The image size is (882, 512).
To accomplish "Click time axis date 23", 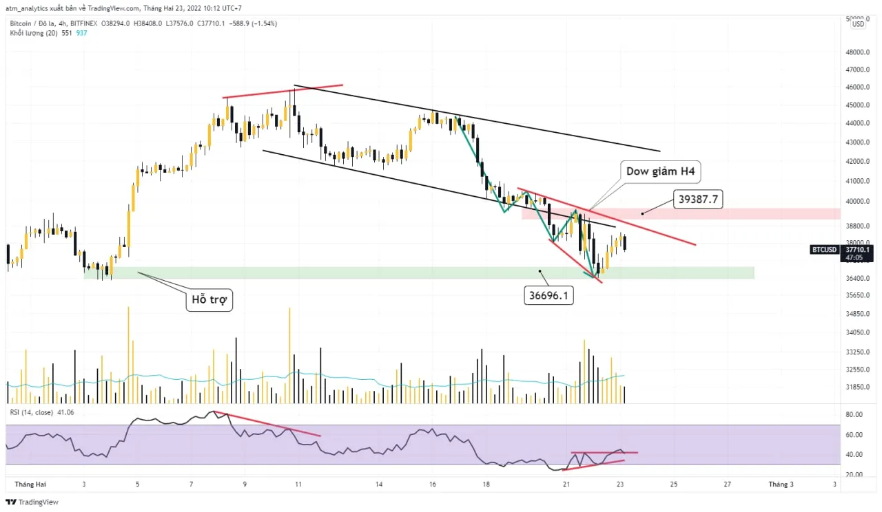I will 619,484.
